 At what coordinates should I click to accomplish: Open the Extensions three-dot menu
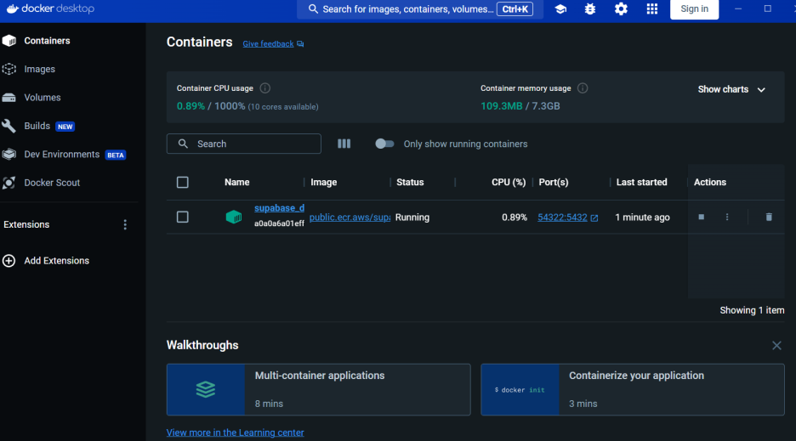point(125,225)
